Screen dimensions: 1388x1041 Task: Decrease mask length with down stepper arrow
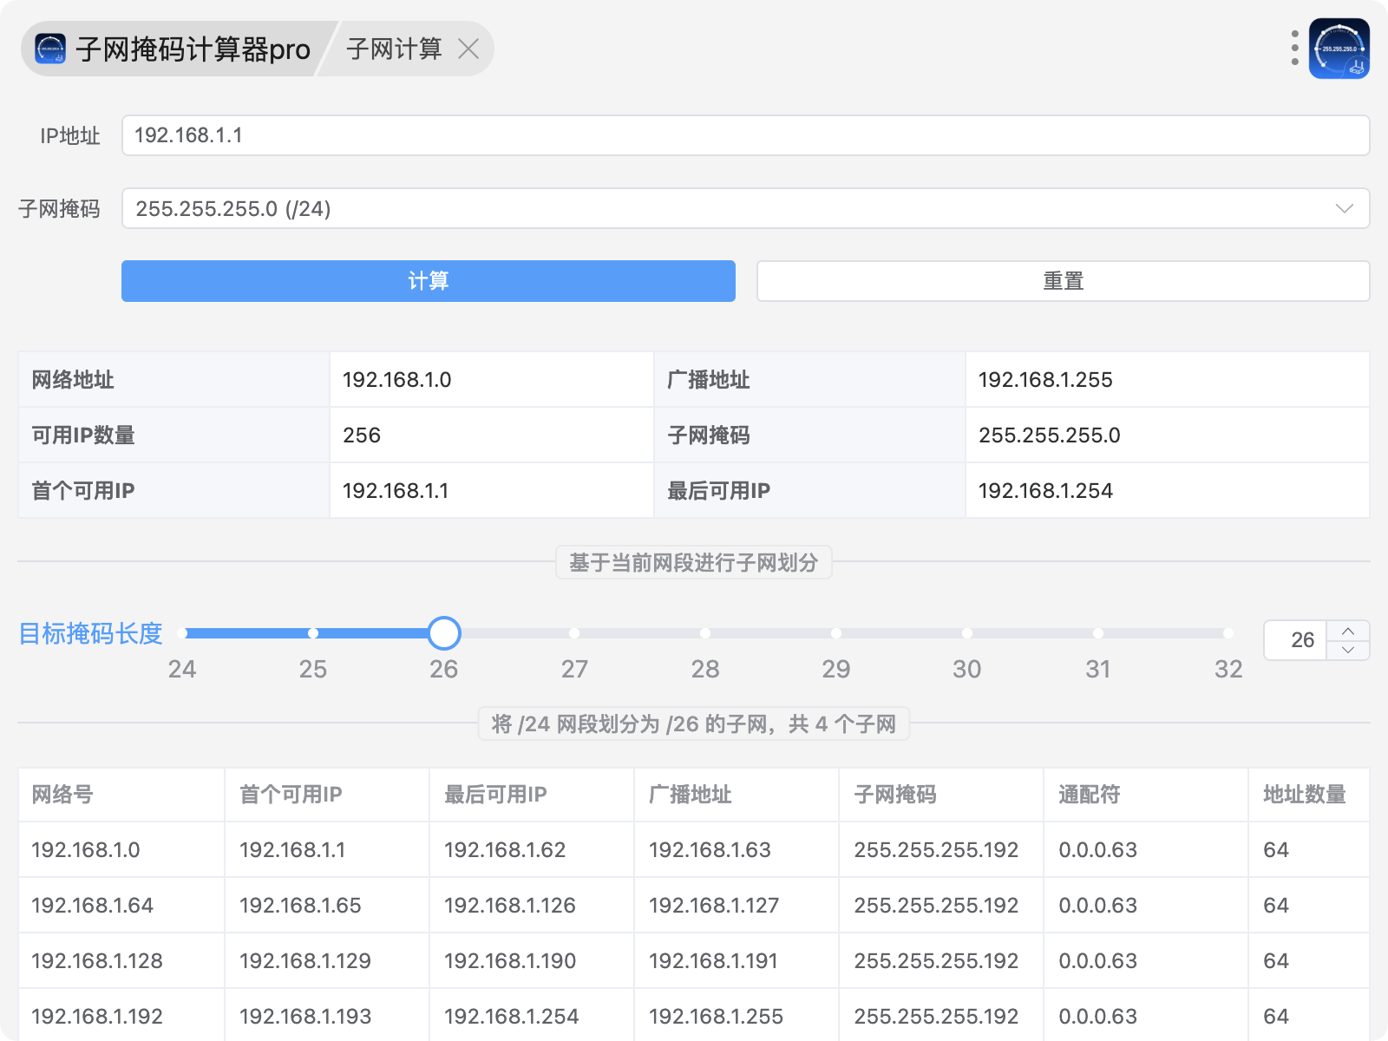(x=1348, y=650)
